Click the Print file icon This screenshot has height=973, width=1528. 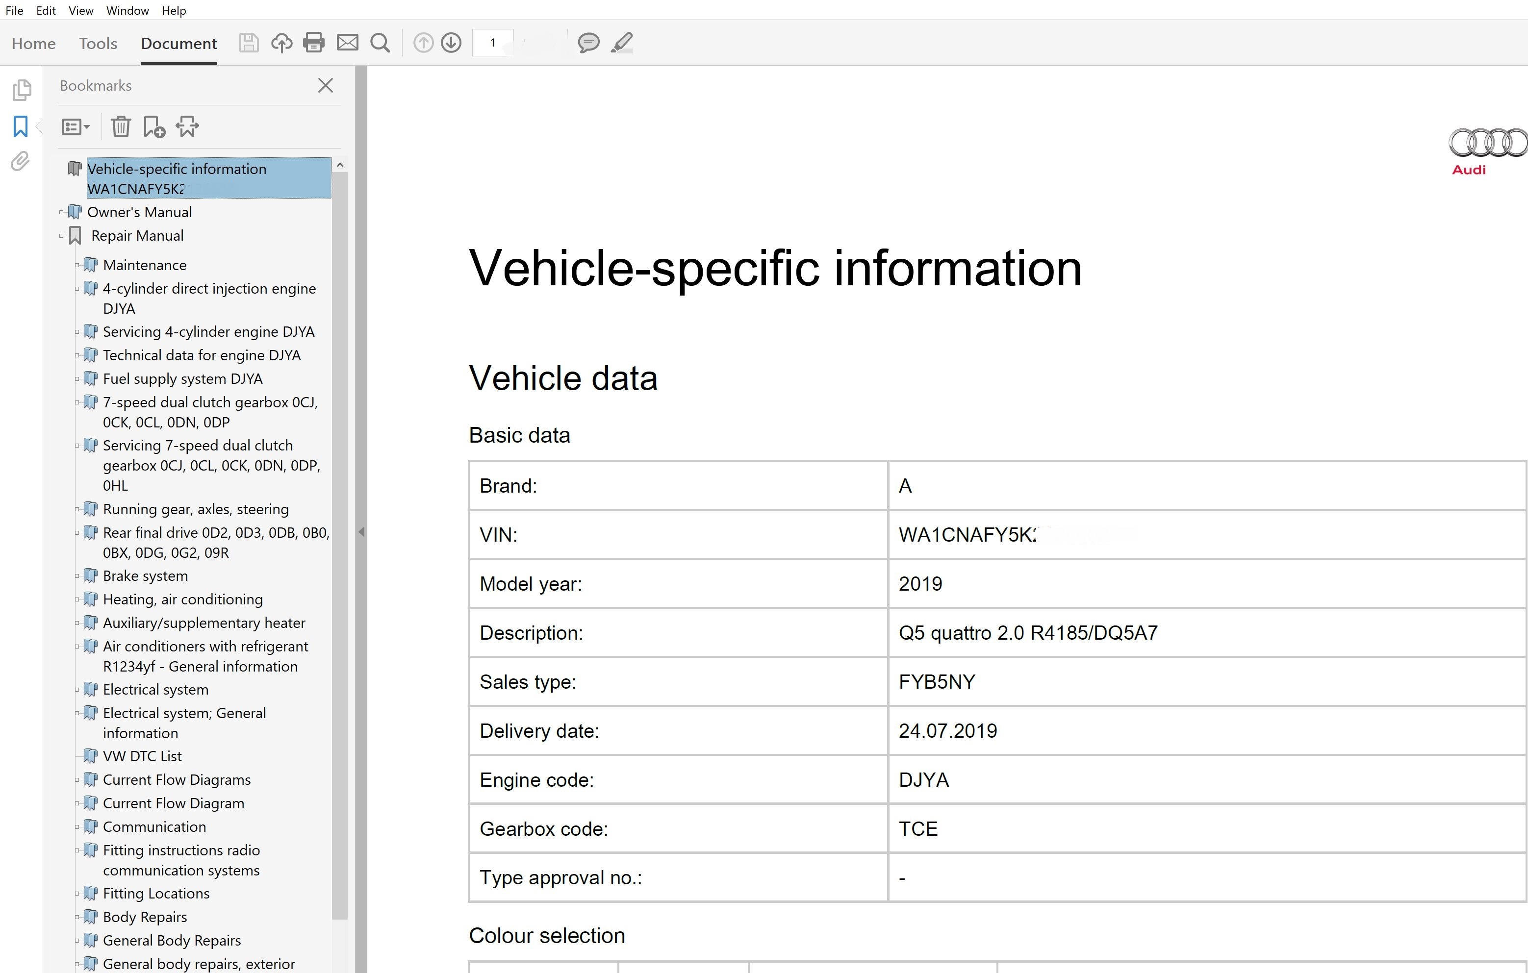click(313, 43)
